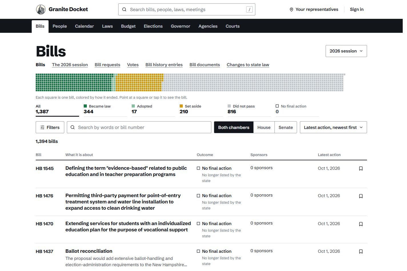407x271 pixels.
Task: Click the Sign in link
Action: click(357, 9)
